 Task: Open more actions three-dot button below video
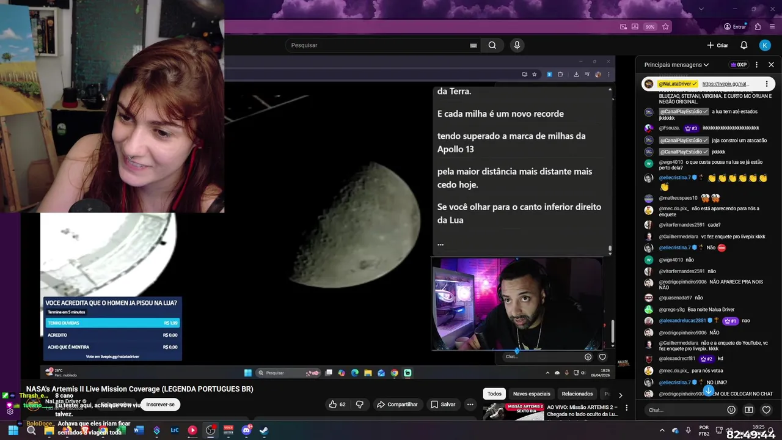(x=470, y=404)
